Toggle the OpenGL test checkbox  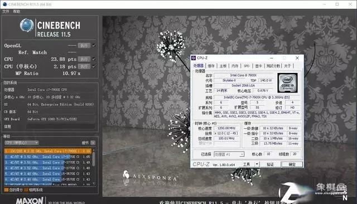click(94, 46)
